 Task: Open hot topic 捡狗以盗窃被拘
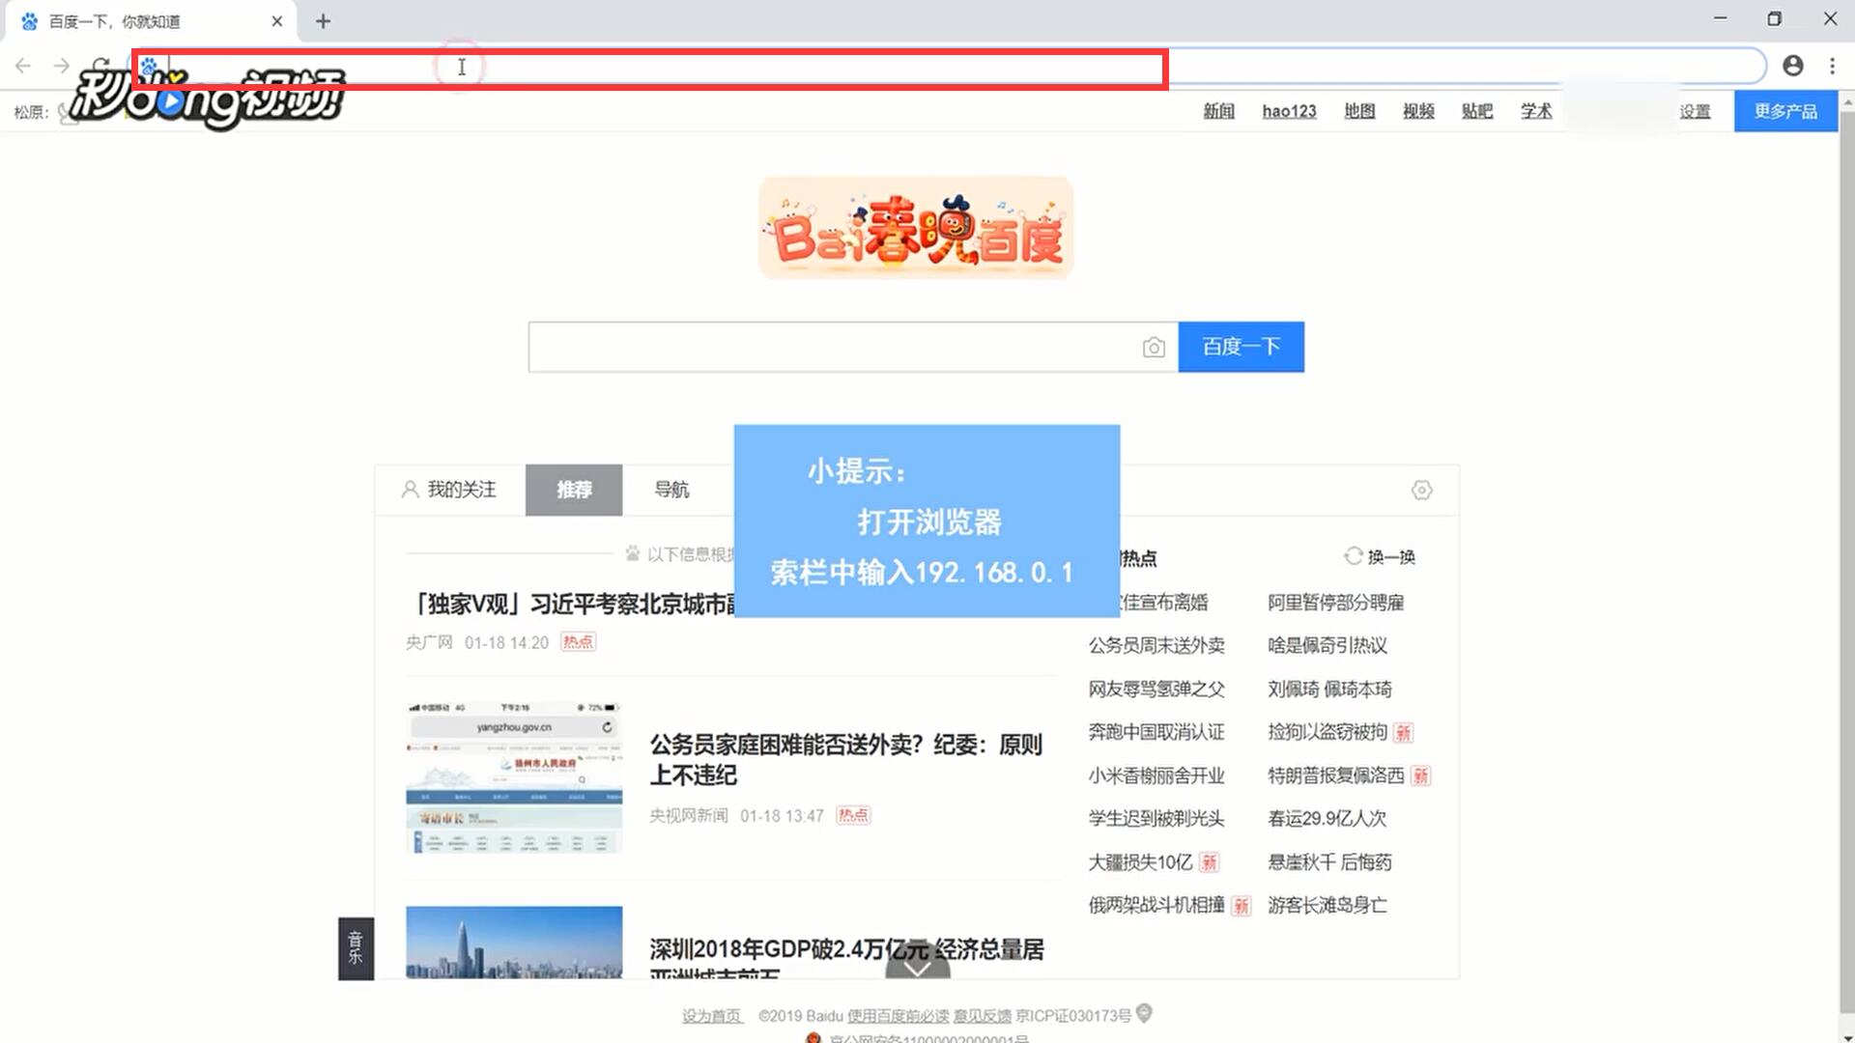click(1327, 732)
